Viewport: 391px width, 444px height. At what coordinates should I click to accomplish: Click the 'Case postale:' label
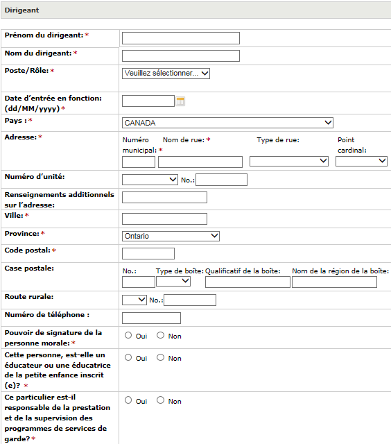coord(29,268)
